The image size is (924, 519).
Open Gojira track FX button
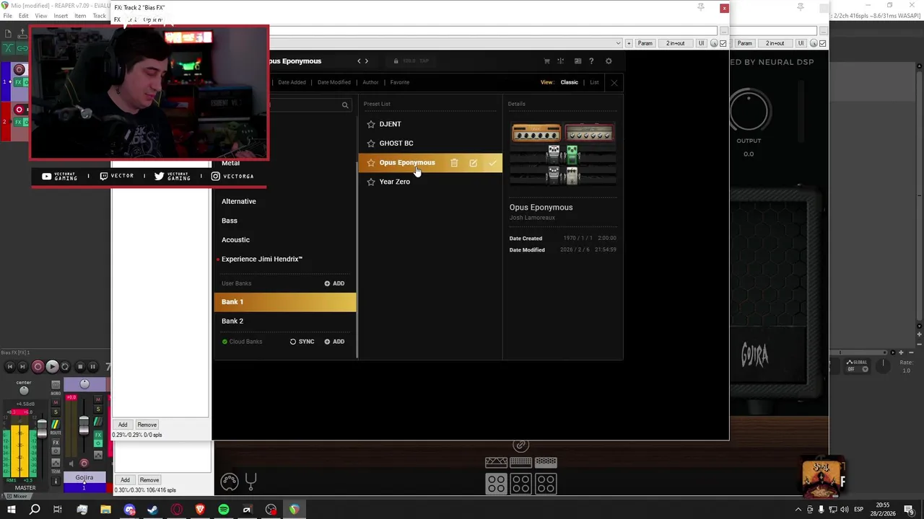pos(98,435)
